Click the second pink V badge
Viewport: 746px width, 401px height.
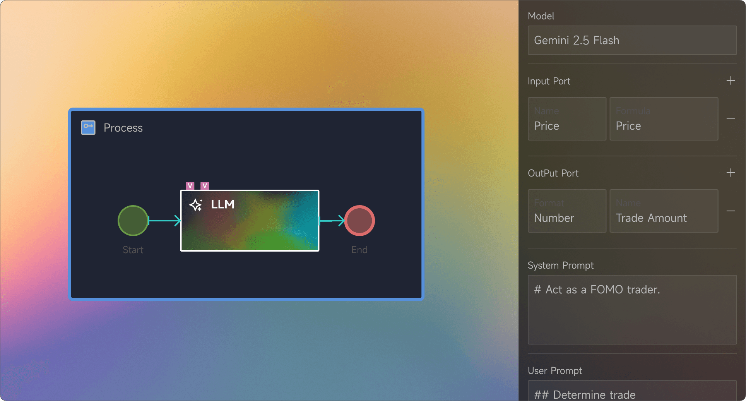(205, 186)
